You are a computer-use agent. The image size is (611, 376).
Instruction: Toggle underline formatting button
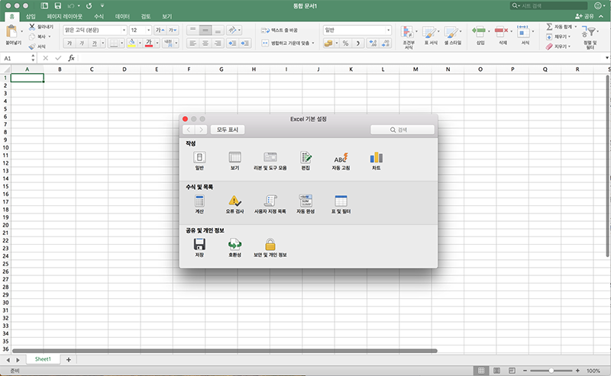tap(94, 43)
